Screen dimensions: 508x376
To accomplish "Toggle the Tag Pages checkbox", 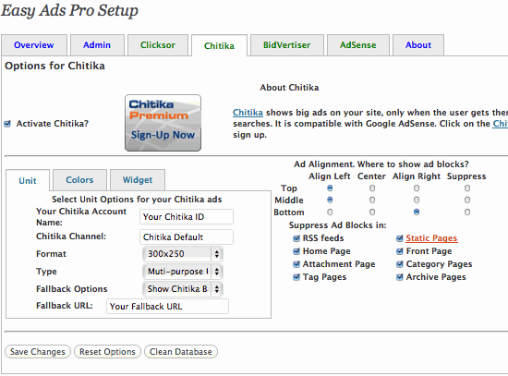I will click(296, 277).
